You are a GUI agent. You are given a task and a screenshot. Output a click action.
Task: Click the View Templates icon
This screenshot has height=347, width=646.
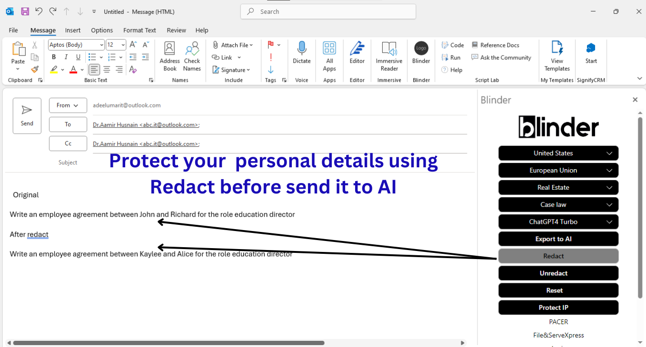click(557, 48)
